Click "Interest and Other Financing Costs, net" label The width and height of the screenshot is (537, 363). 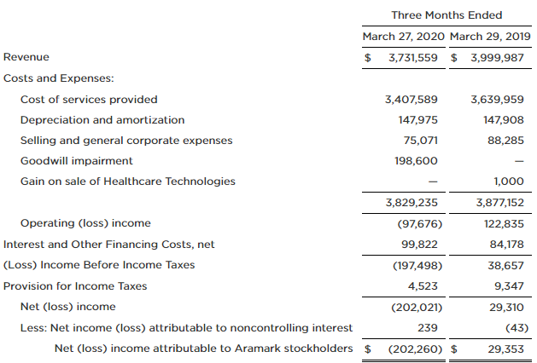(x=109, y=245)
